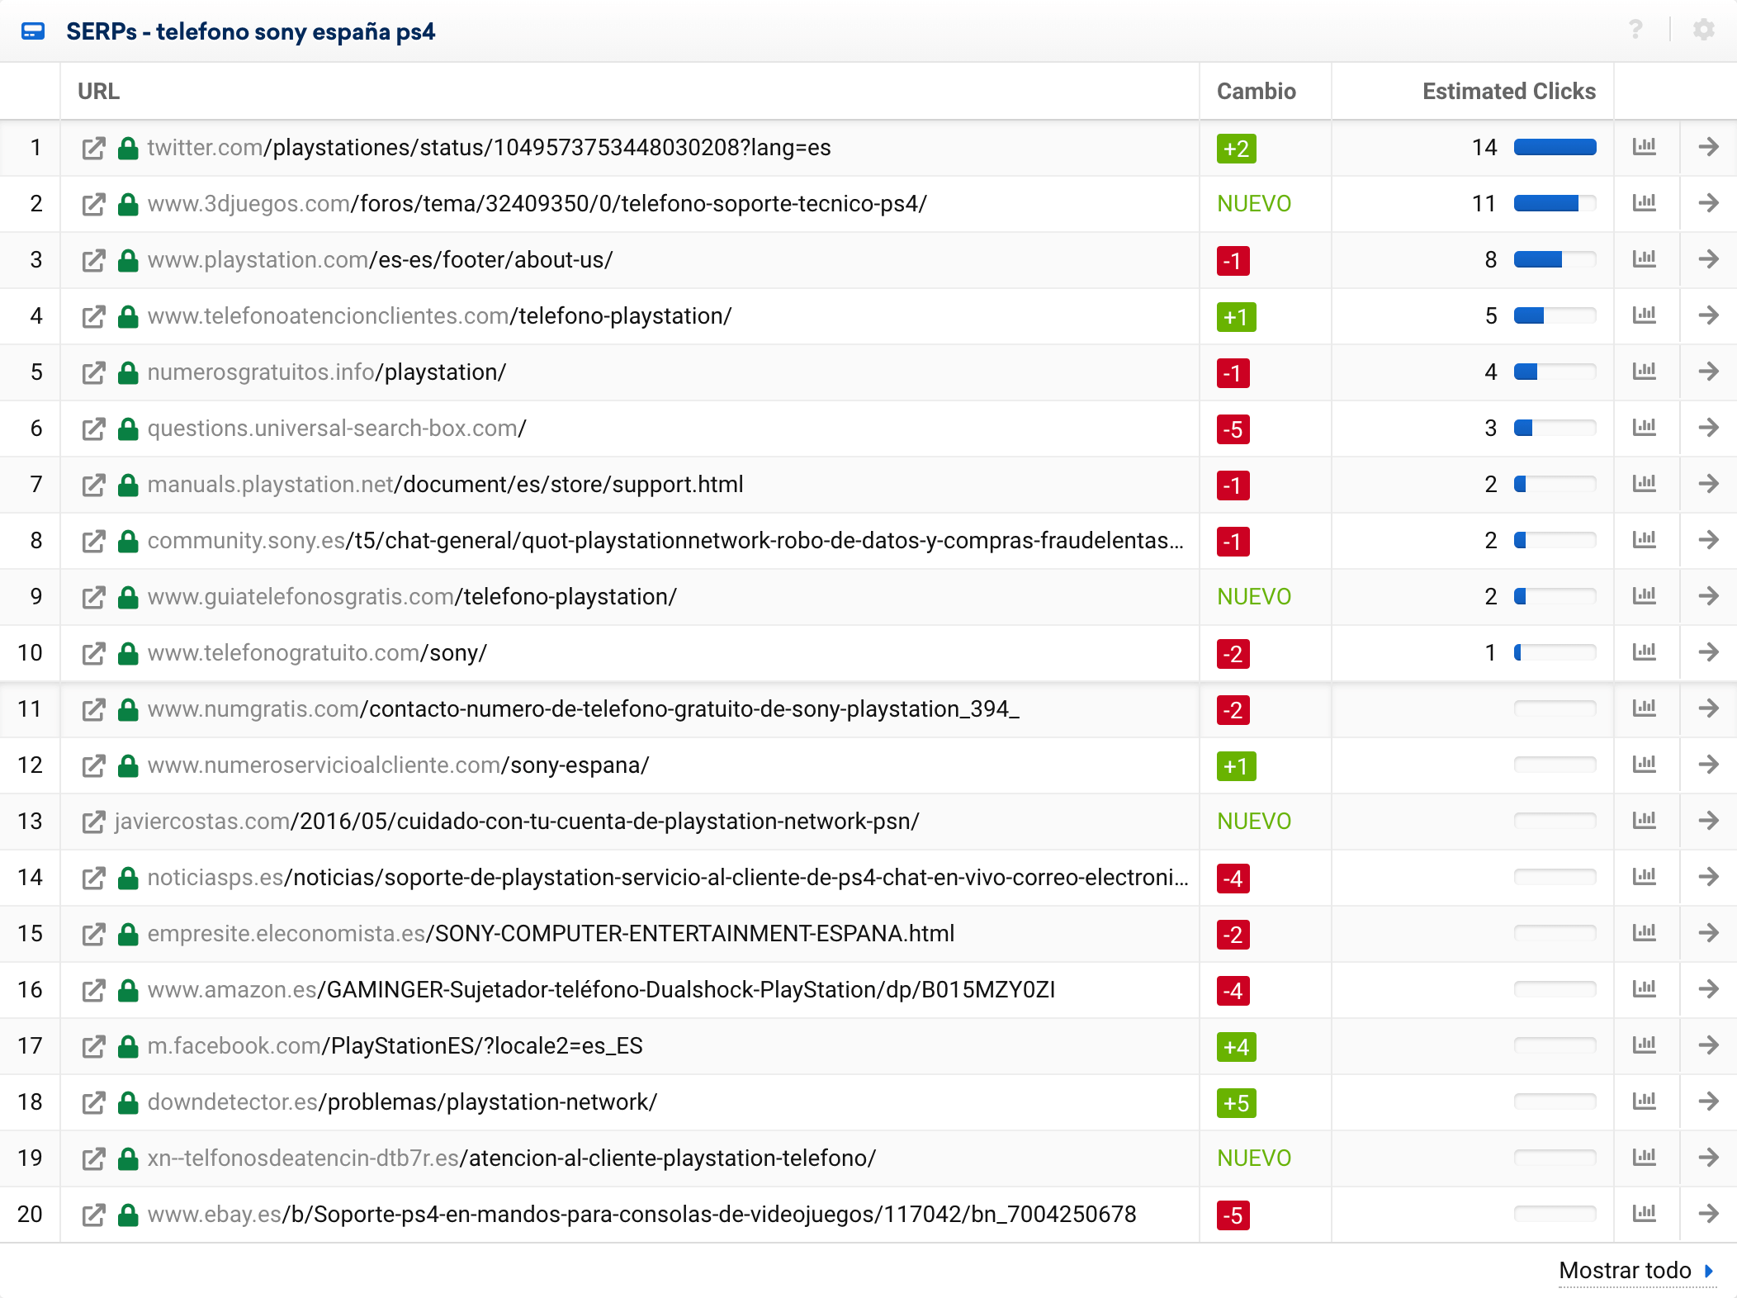The width and height of the screenshot is (1737, 1298).
Task: Open the manuals.playstation.net support.html link
Action: 445,485
